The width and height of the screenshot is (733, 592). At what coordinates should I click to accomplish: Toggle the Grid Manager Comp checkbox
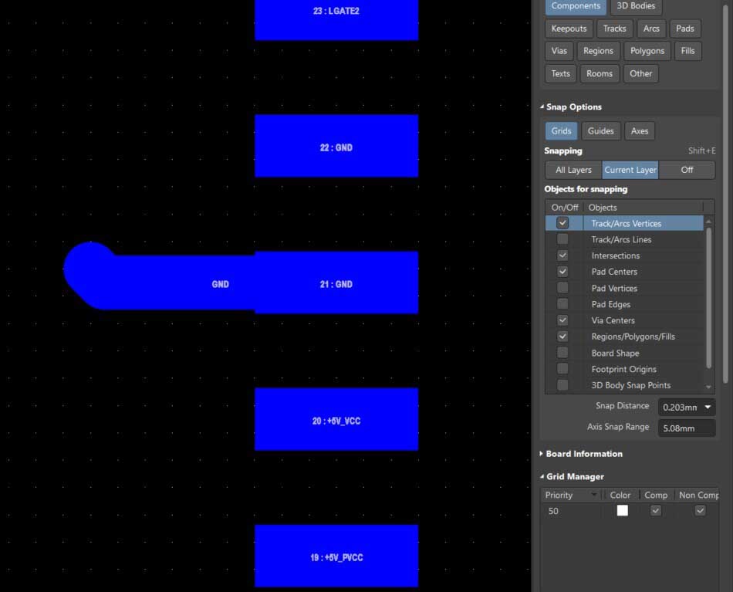(x=655, y=510)
